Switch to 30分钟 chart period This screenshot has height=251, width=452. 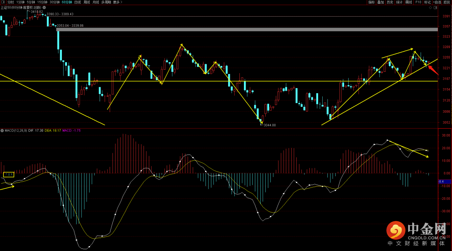click(54, 2)
